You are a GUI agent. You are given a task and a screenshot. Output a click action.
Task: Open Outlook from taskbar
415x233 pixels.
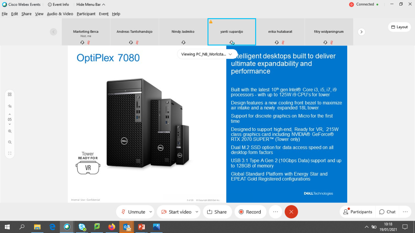[x=127, y=227]
